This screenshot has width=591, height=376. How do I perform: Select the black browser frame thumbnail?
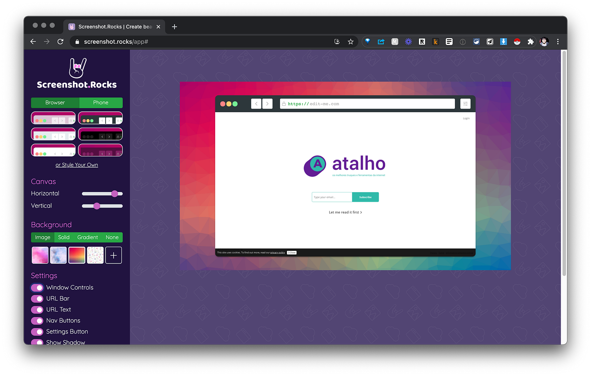coord(100,134)
